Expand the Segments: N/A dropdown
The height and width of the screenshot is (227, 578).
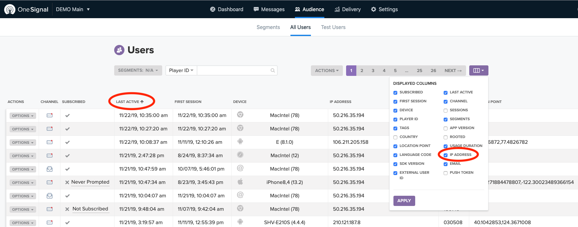pyautogui.click(x=138, y=70)
